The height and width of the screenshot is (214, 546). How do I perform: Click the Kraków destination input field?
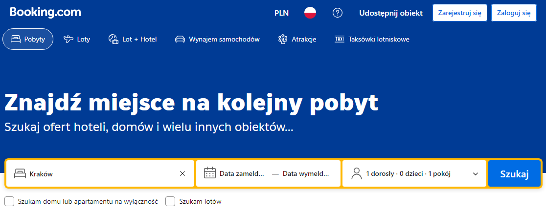[100, 173]
